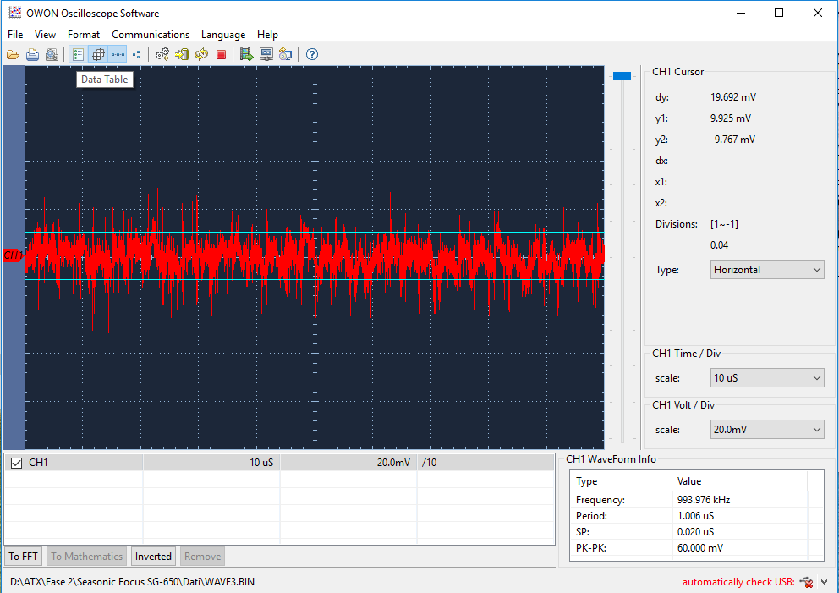The image size is (839, 593).
Task: Open Print Preview from the toolbar
Action: pos(52,55)
